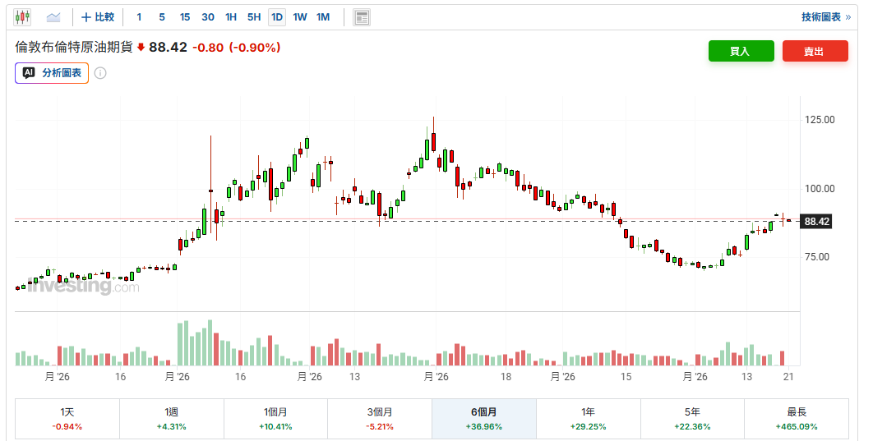Switch to the 1年 range tab
The width and height of the screenshot is (873, 441).
click(589, 419)
